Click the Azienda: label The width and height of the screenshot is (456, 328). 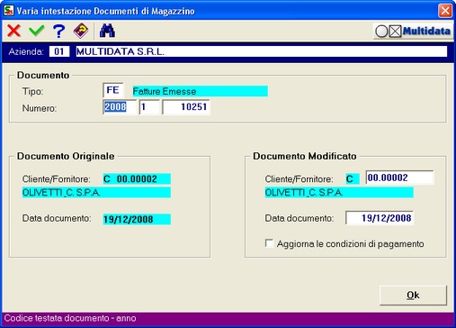pyautogui.click(x=26, y=51)
